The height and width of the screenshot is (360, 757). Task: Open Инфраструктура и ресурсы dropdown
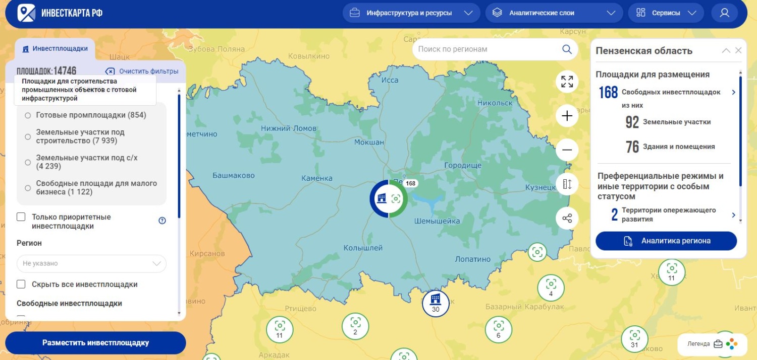pos(411,13)
